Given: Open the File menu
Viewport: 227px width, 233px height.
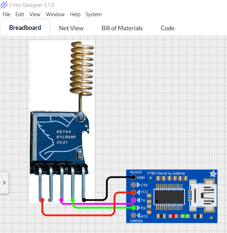Looking at the screenshot, I should [7, 14].
